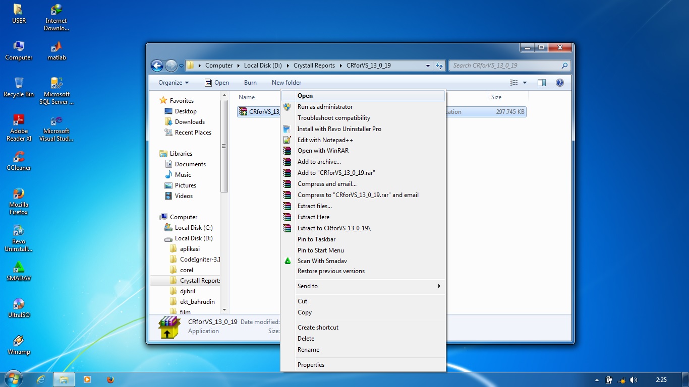The image size is (689, 387).
Task: Select Delete in the context menu
Action: 363,339
